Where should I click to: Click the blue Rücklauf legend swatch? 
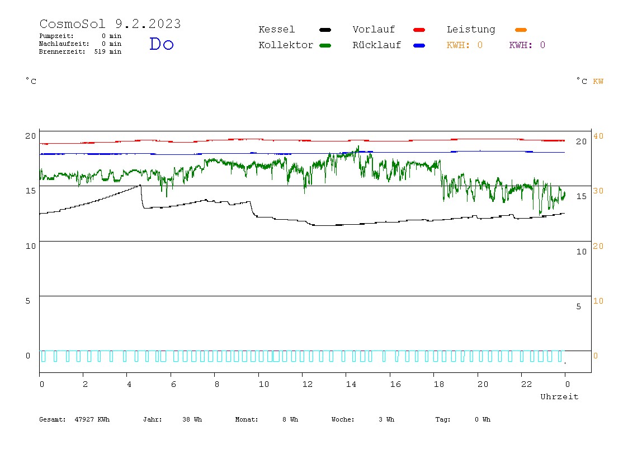[x=419, y=45]
